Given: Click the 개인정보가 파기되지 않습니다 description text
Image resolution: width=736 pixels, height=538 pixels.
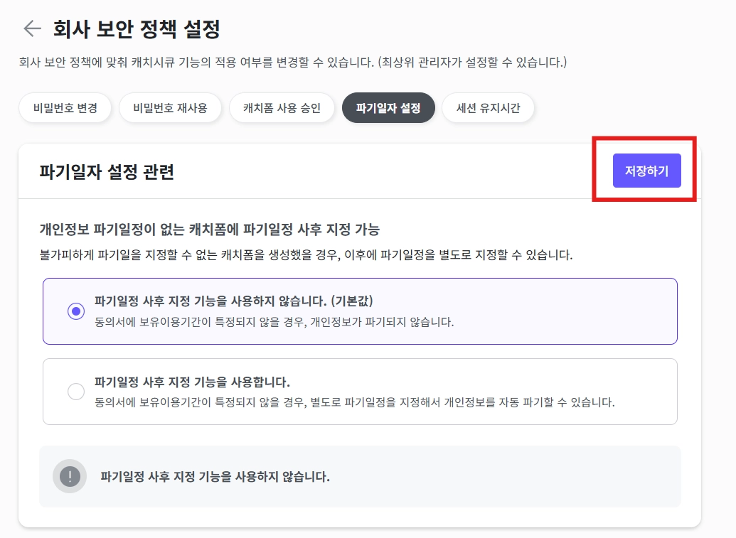Looking at the screenshot, I should (x=274, y=322).
